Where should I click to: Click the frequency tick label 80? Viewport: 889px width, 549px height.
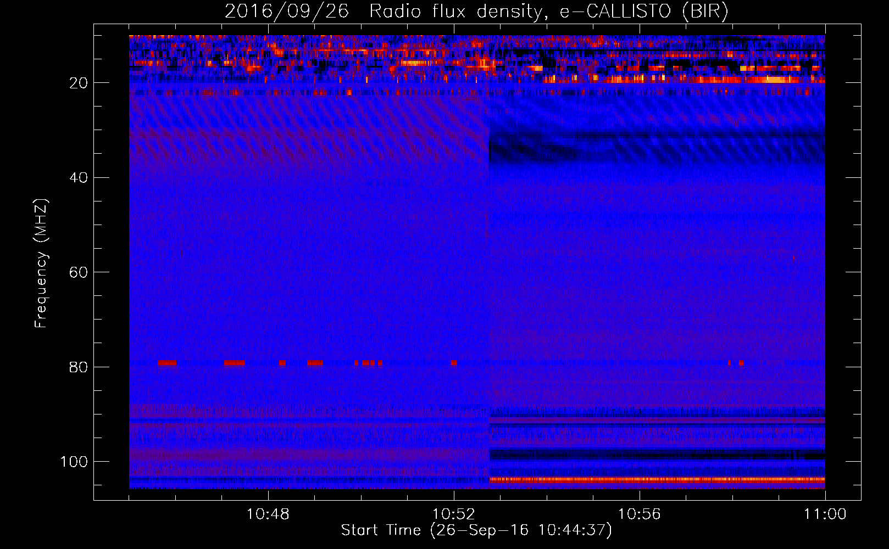click(79, 367)
